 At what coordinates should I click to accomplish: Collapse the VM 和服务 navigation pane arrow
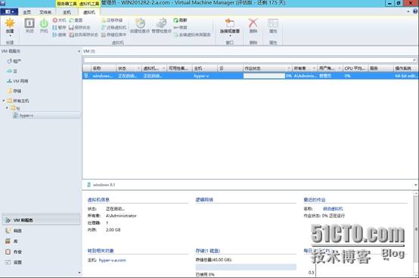pyautogui.click(x=79, y=51)
